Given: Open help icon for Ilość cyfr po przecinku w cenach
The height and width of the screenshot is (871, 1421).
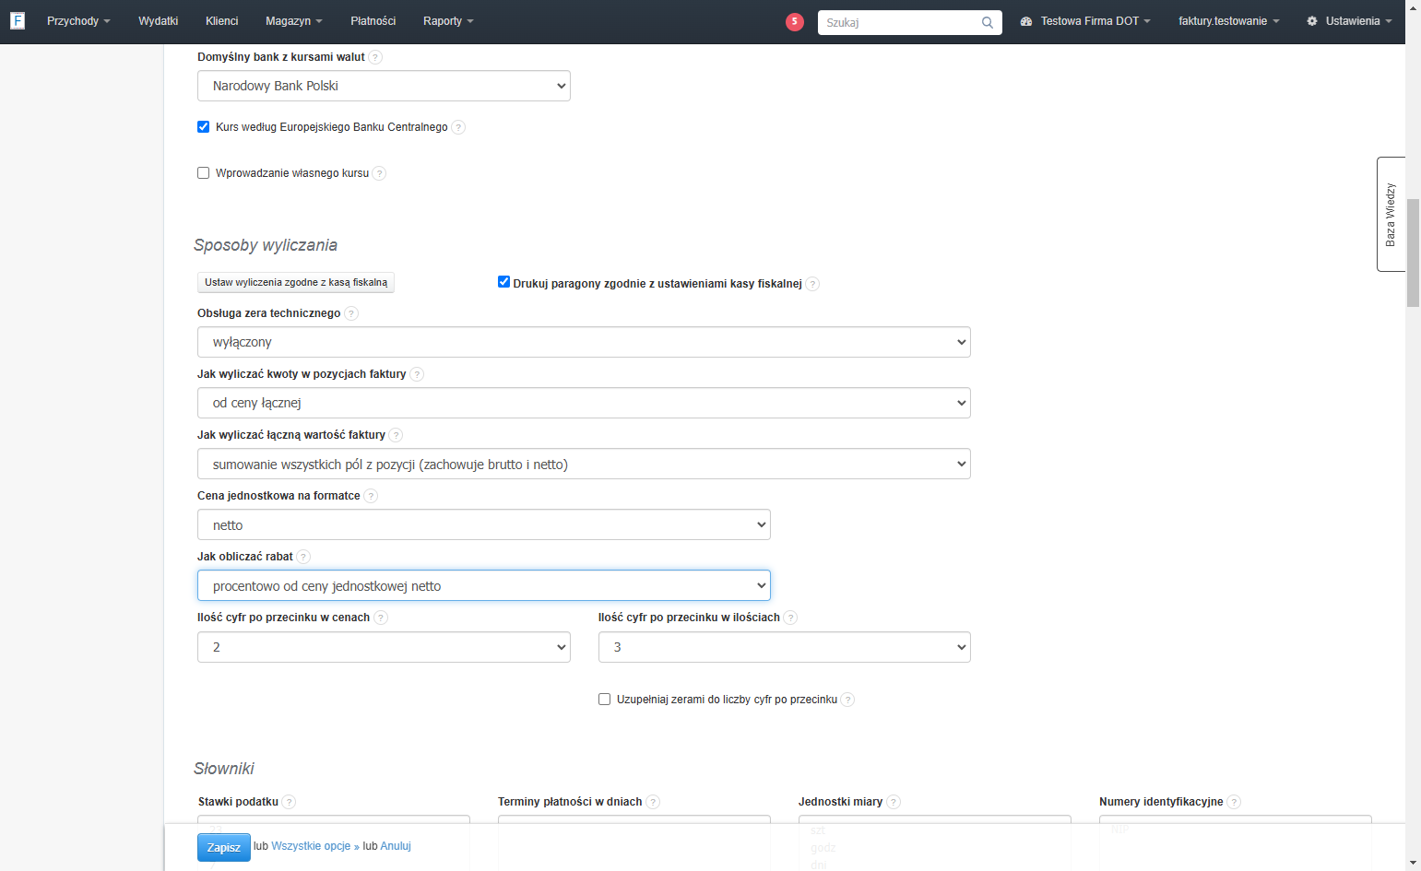Looking at the screenshot, I should tap(381, 618).
